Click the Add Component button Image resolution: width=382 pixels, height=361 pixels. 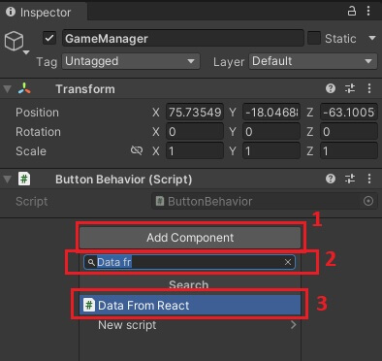click(190, 238)
